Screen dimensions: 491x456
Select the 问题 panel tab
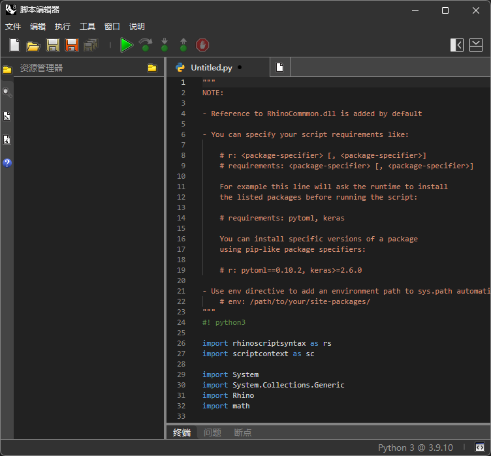[212, 433]
